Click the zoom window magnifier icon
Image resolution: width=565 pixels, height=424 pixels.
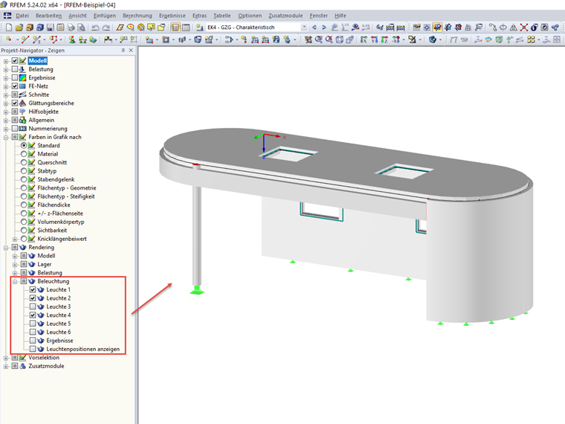pyautogui.click(x=318, y=39)
